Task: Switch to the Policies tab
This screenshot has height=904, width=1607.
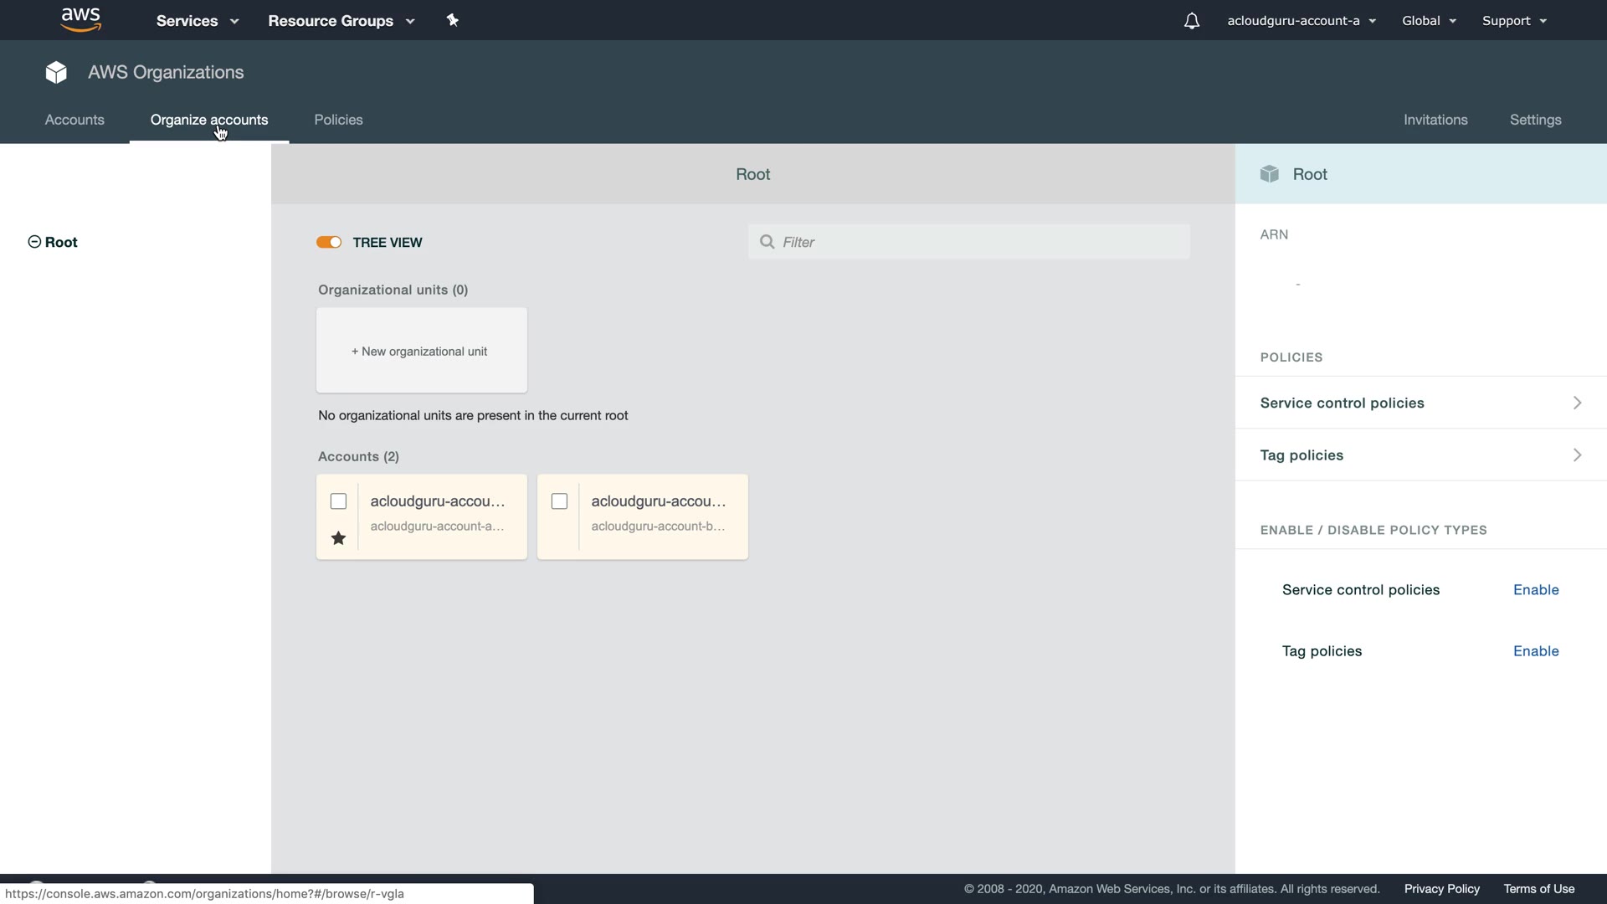Action: tap(338, 120)
